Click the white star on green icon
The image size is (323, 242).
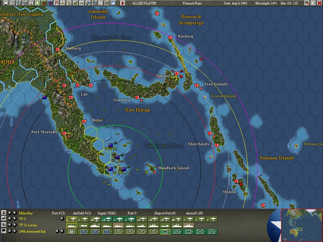38,3
